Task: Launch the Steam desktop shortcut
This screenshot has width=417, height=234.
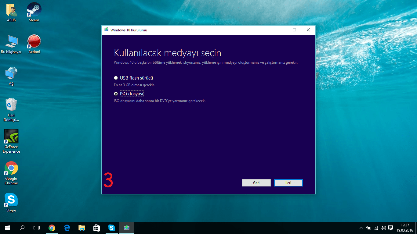Action: (x=34, y=12)
